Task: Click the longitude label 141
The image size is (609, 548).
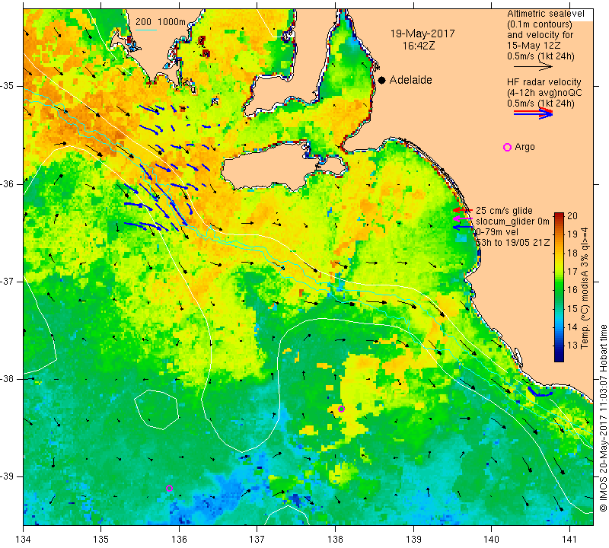Action: 569,540
